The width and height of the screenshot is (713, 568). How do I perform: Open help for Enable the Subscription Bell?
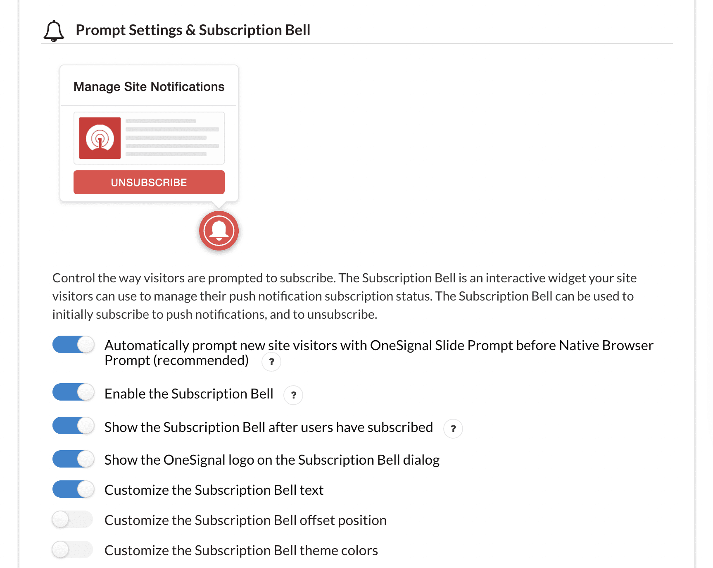pyautogui.click(x=293, y=395)
